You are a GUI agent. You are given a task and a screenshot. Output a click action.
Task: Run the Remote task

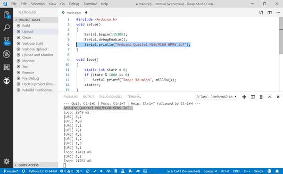pos(36,73)
